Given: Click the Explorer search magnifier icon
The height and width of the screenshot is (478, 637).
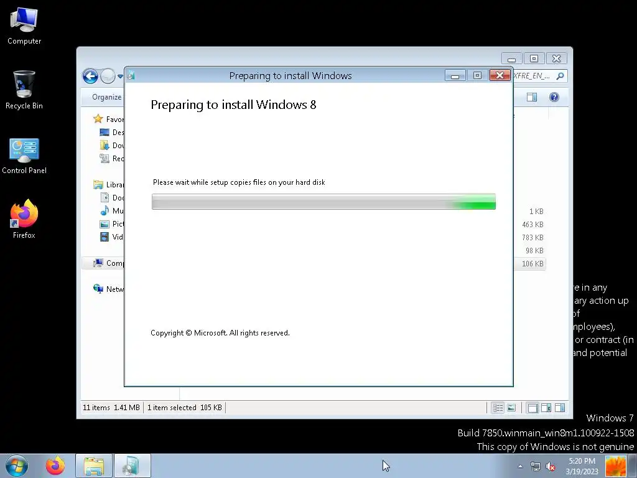Looking at the screenshot, I should coord(560,75).
